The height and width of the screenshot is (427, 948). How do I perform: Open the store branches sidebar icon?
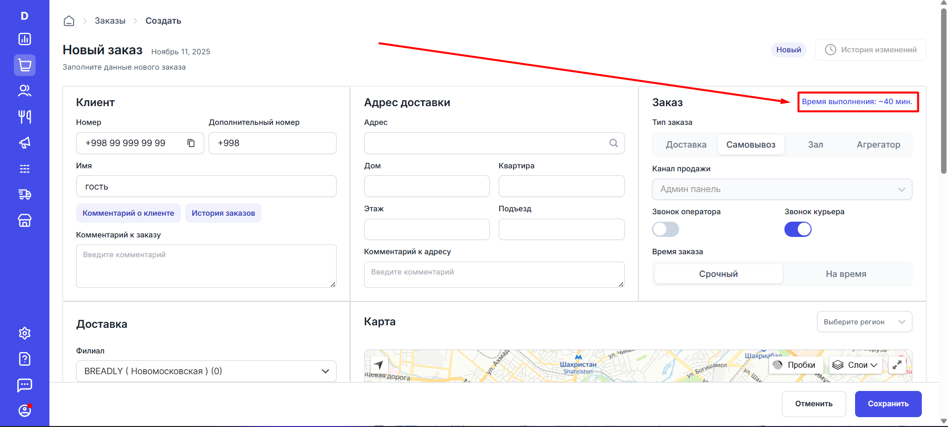coord(25,221)
